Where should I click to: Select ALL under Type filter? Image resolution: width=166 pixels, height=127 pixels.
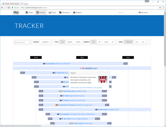pos(63,42)
